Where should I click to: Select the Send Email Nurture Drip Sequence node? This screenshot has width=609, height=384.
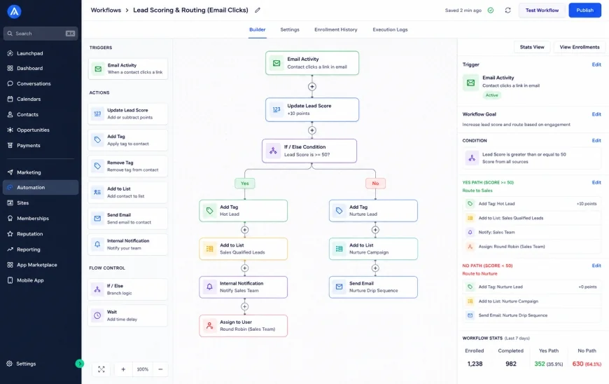coord(373,287)
